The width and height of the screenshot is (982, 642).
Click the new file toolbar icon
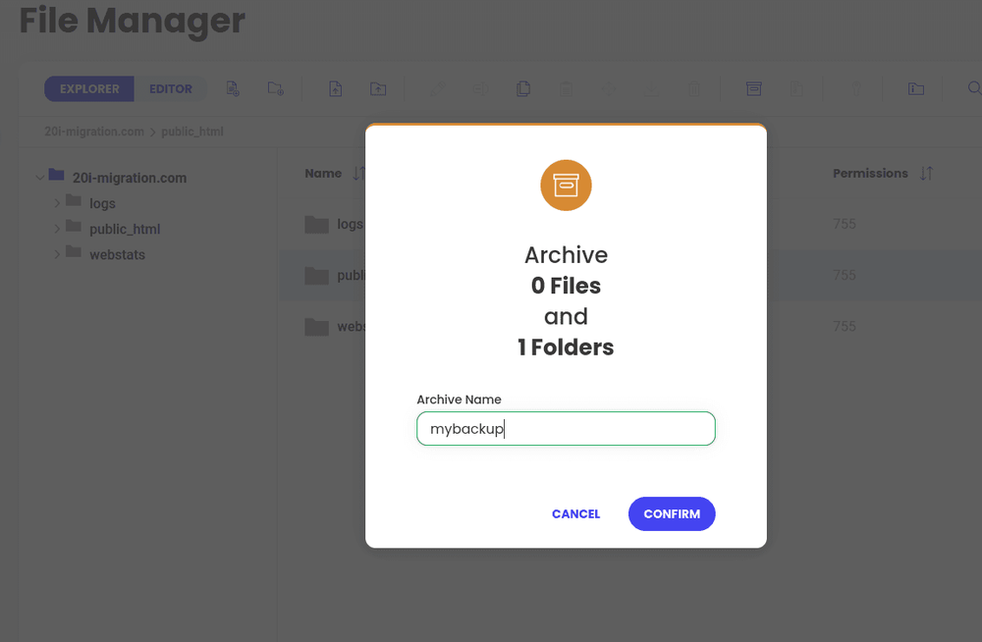(x=233, y=89)
